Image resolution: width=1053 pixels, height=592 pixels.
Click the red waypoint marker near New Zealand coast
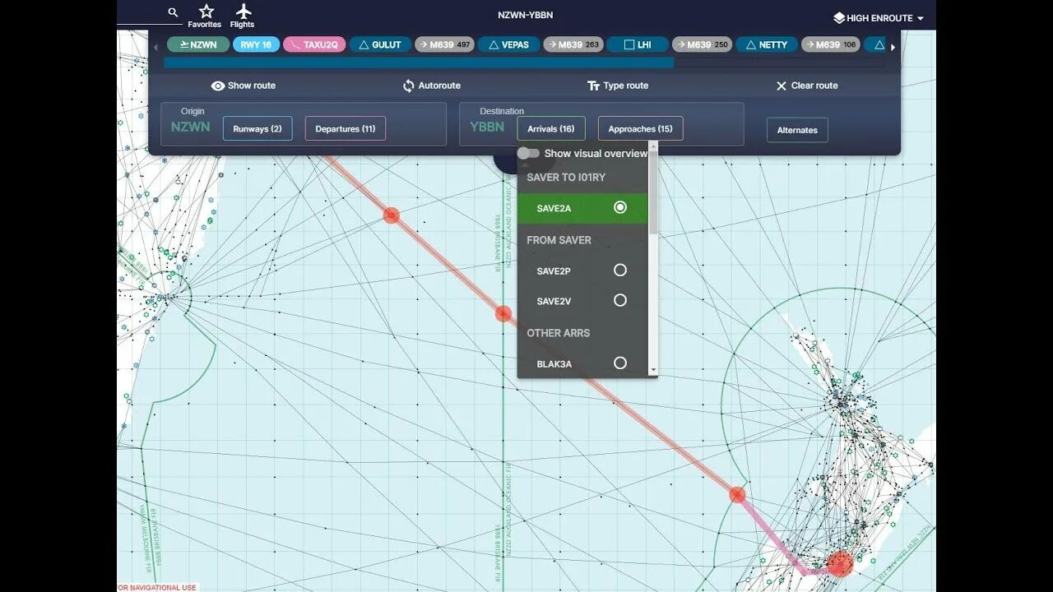pyautogui.click(x=737, y=495)
